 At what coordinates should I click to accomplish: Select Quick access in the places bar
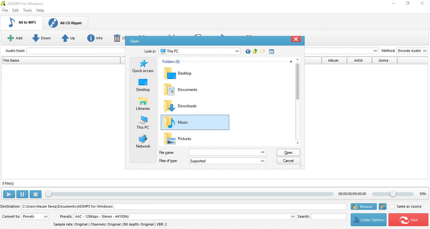(143, 66)
